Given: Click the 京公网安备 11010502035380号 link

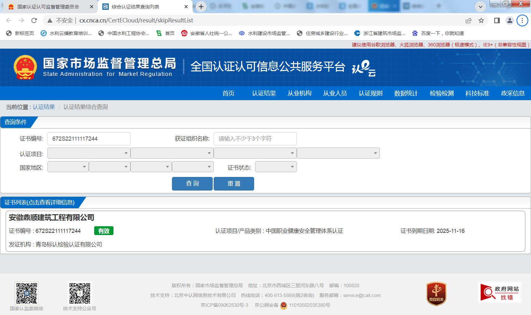Looking at the screenshot, I should click(x=292, y=305).
